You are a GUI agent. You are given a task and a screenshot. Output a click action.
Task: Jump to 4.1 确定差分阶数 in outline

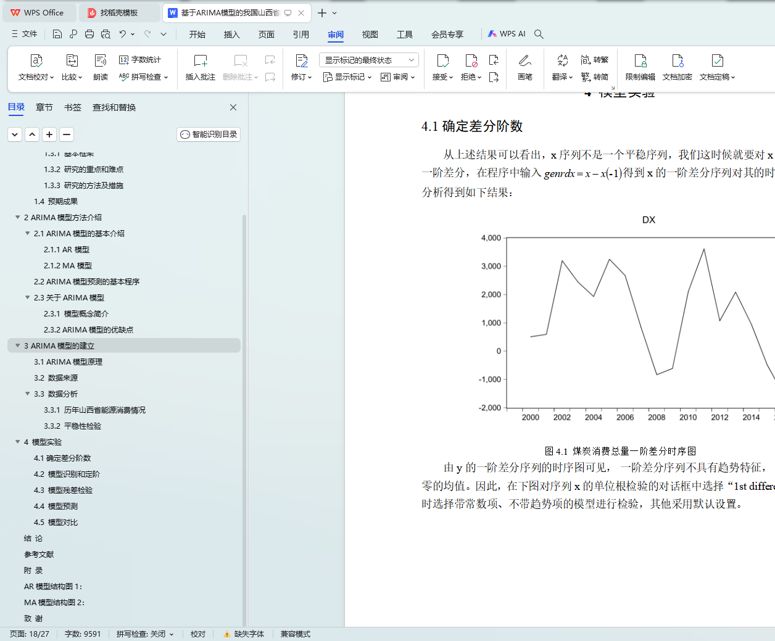click(62, 458)
